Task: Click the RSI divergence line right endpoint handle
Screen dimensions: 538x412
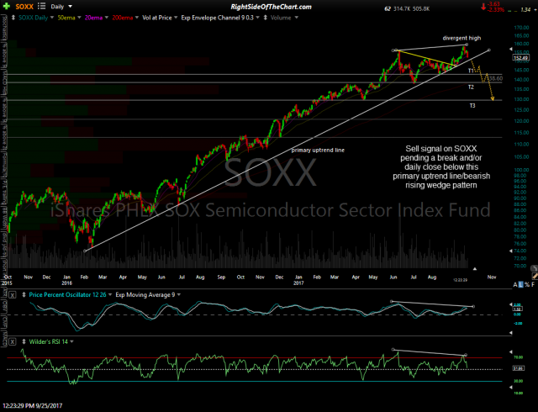Action: click(x=466, y=355)
